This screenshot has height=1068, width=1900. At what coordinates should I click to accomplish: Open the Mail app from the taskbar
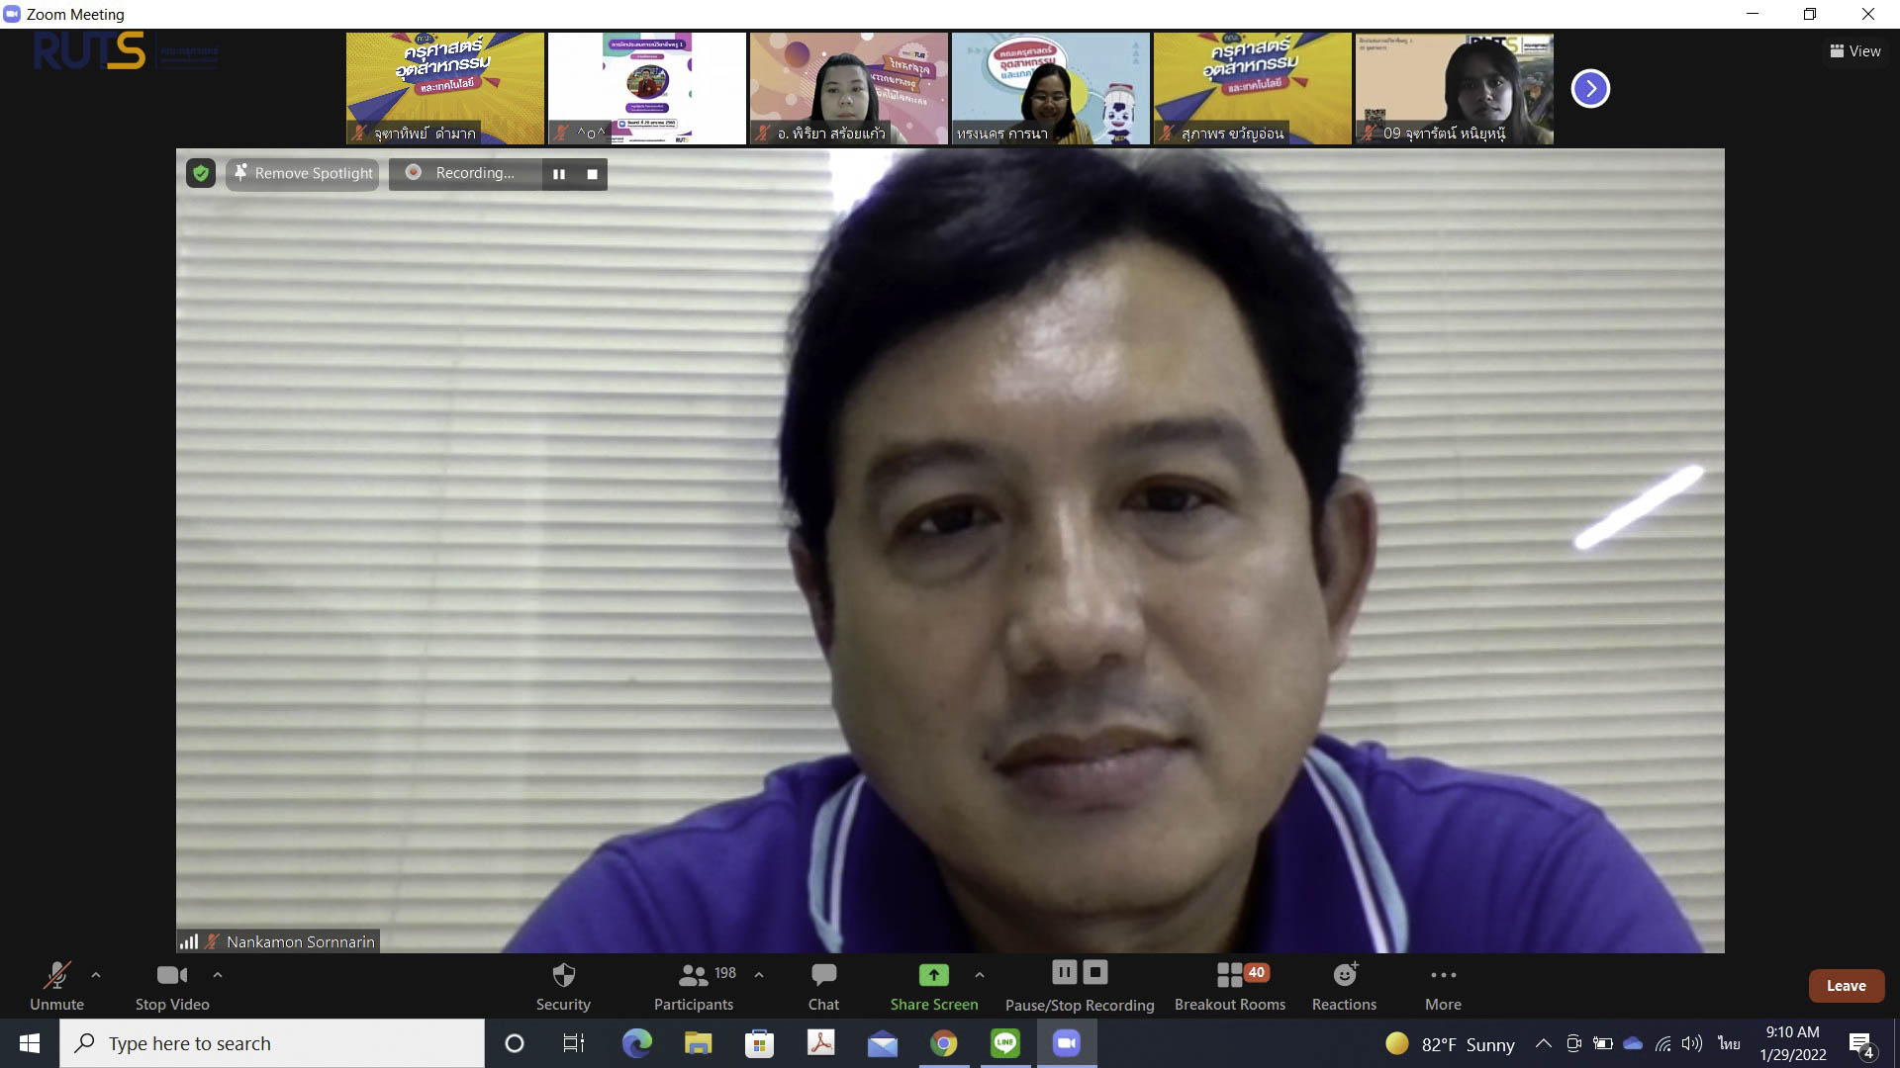tap(883, 1043)
